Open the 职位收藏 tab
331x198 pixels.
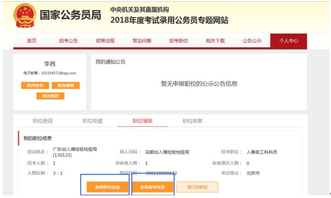tap(92, 121)
